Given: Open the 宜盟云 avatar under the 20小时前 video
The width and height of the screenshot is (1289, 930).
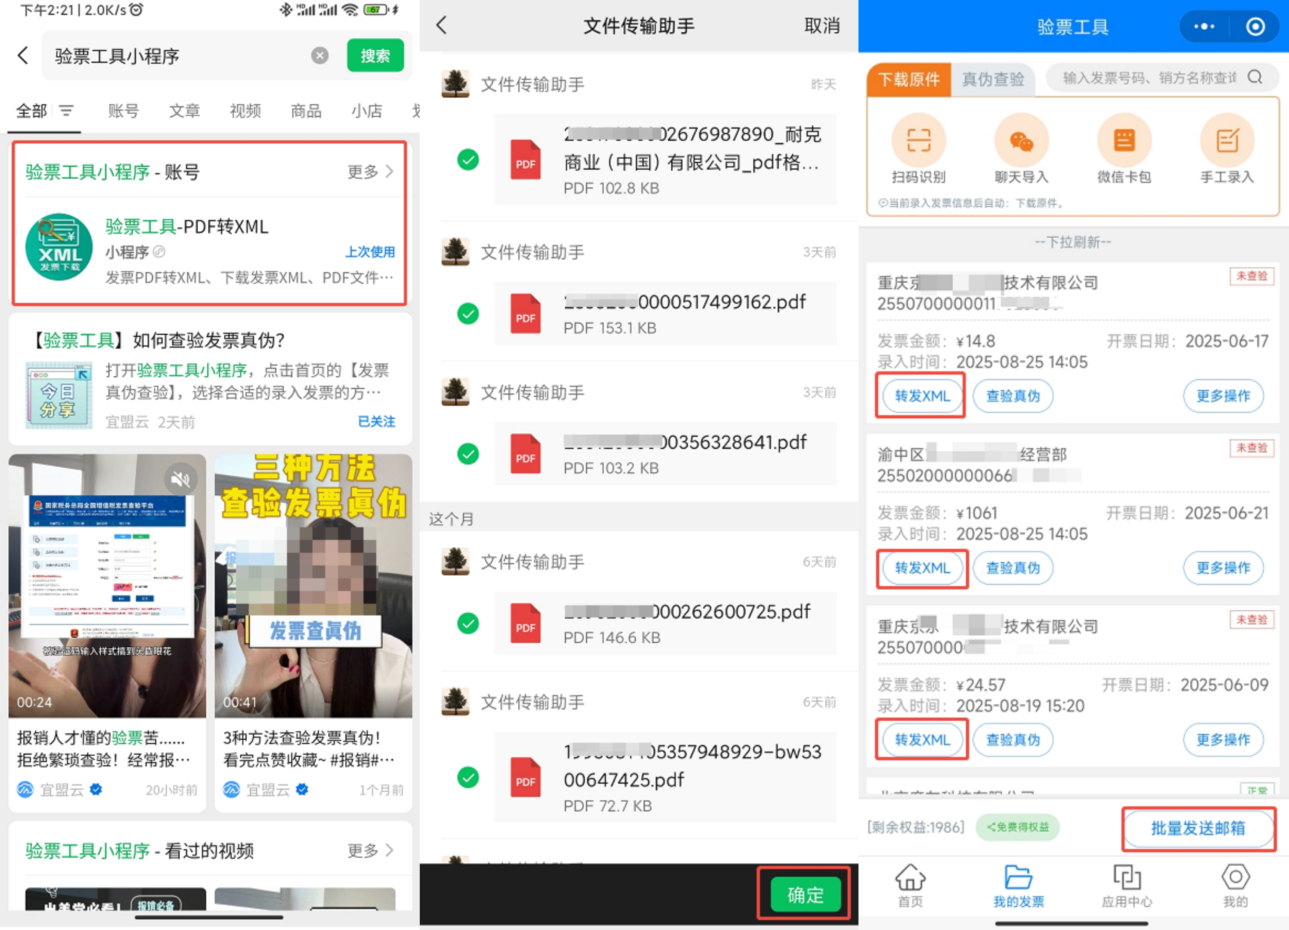Looking at the screenshot, I should click(25, 789).
